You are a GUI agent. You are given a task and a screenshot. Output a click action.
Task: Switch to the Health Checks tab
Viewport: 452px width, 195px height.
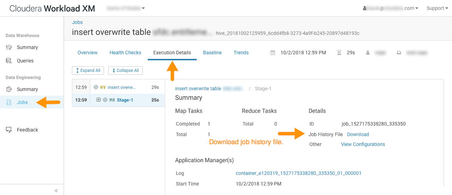[x=125, y=53]
